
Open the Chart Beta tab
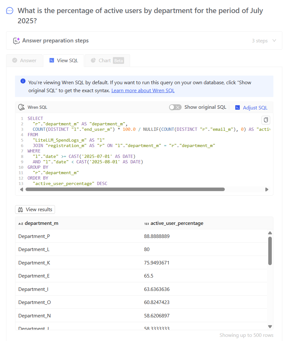pyautogui.click(x=107, y=61)
